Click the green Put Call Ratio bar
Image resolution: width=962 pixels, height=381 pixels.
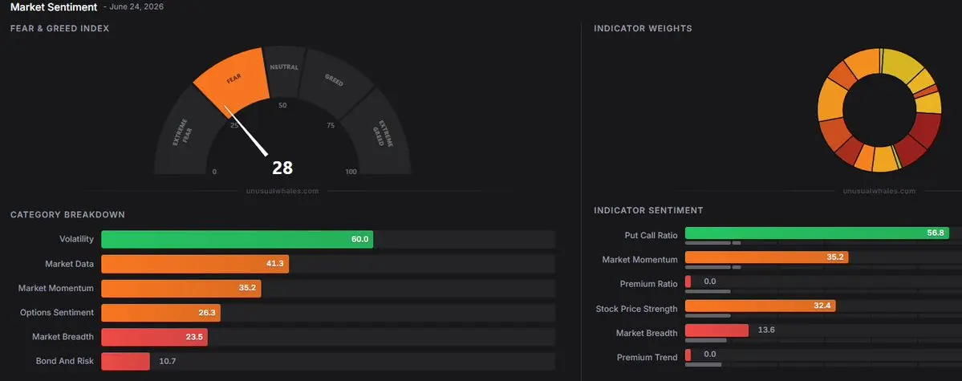click(817, 233)
